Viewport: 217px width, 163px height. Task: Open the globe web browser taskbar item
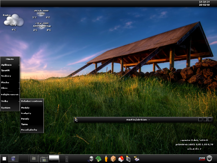[13, 159]
